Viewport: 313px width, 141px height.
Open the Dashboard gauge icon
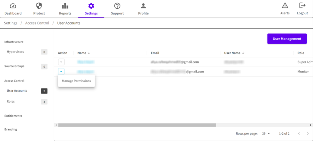(13, 6)
